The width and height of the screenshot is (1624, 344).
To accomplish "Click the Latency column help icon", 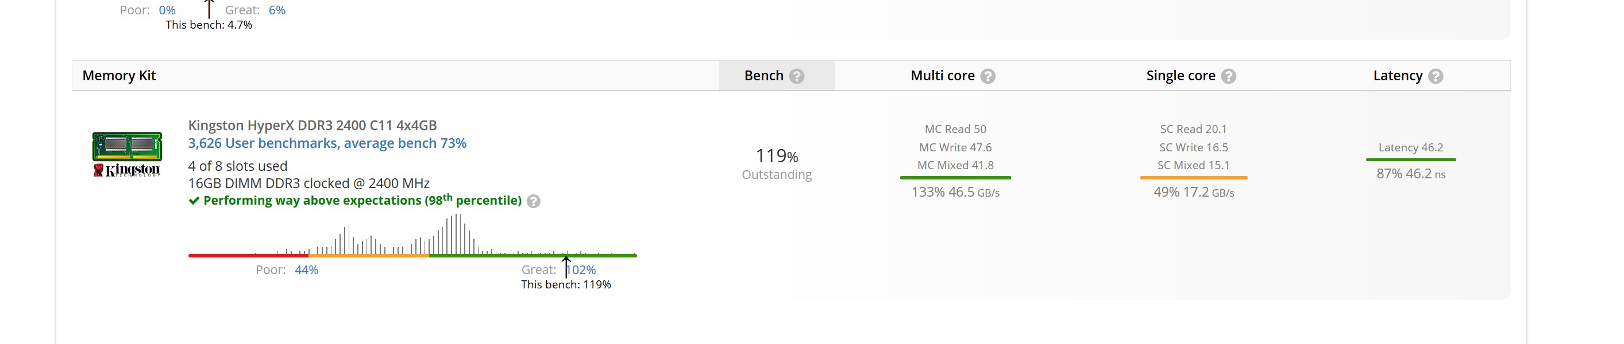I will pos(1436,76).
